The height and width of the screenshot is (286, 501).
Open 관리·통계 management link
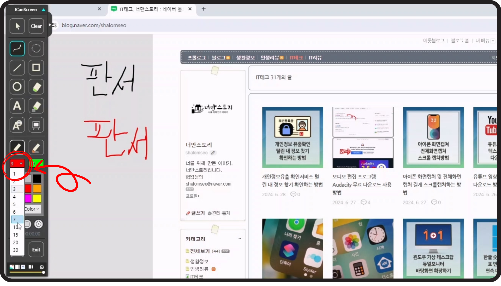coord(219,213)
